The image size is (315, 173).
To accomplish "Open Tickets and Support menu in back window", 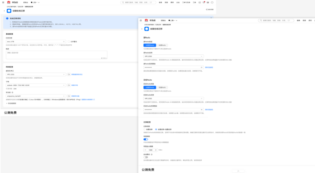I will click(x=186, y=2).
